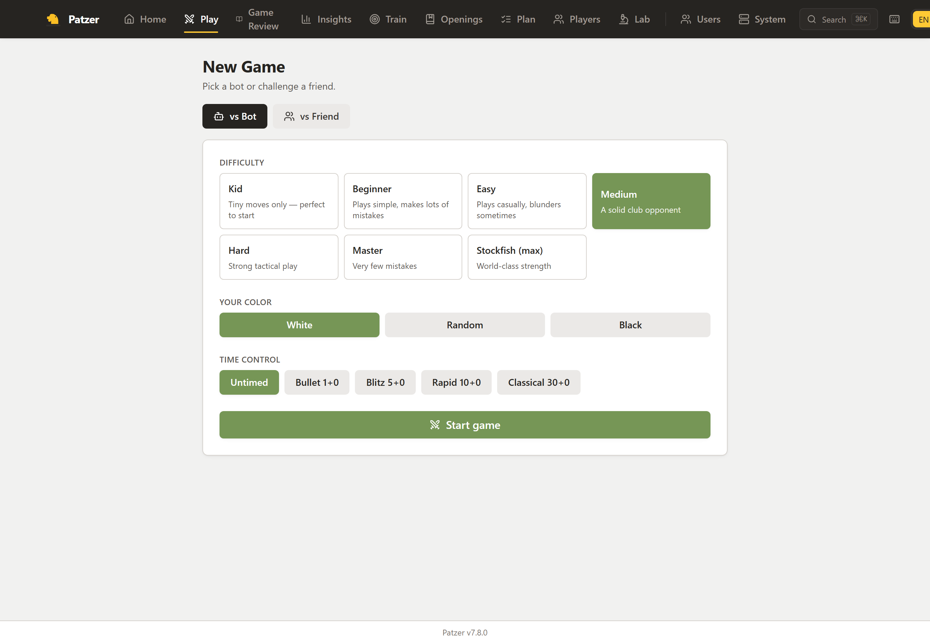Screen dimensions: 930x643
Task: Click the Insights bar chart icon
Action: 306,19
